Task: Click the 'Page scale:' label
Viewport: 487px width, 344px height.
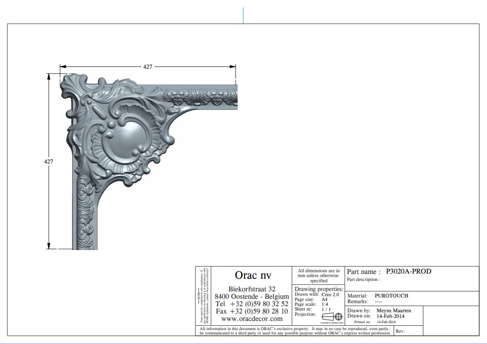Action: click(306, 304)
